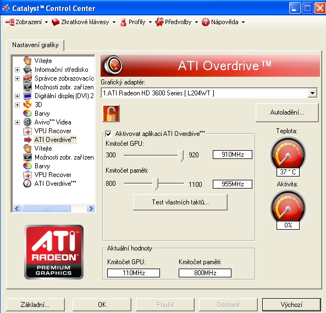The width and height of the screenshot is (326, 313).
Task: Select the first VPU Recover icon
Action: pyautogui.click(x=27, y=131)
